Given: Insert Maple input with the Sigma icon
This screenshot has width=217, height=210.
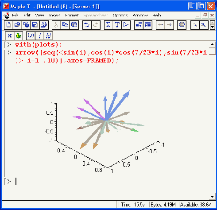Looking at the screenshot, I should point(108,25).
